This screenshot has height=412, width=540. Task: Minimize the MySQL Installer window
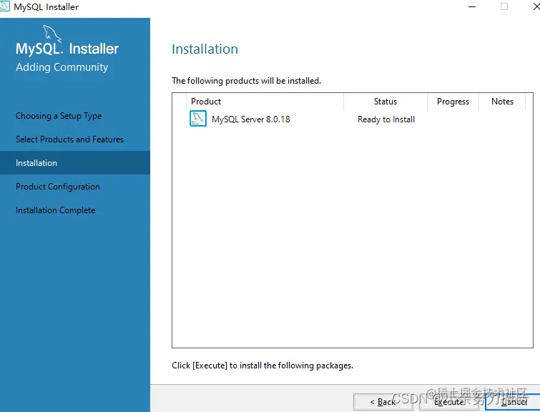(x=472, y=6)
